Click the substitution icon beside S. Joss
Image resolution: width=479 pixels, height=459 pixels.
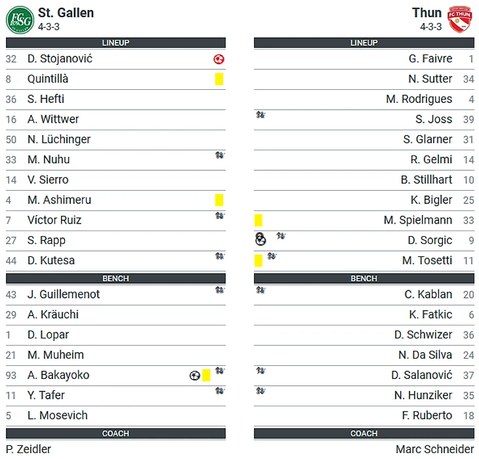[260, 115]
